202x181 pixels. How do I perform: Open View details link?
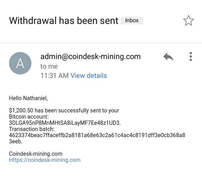pyautogui.click(x=89, y=76)
